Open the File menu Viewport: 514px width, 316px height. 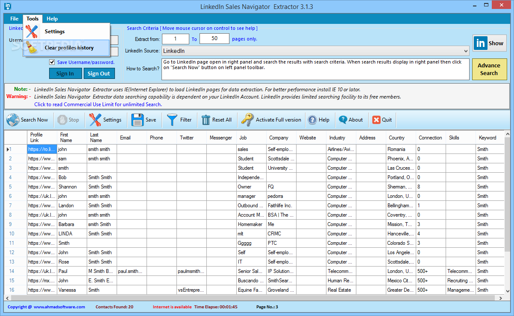[x=15, y=19]
